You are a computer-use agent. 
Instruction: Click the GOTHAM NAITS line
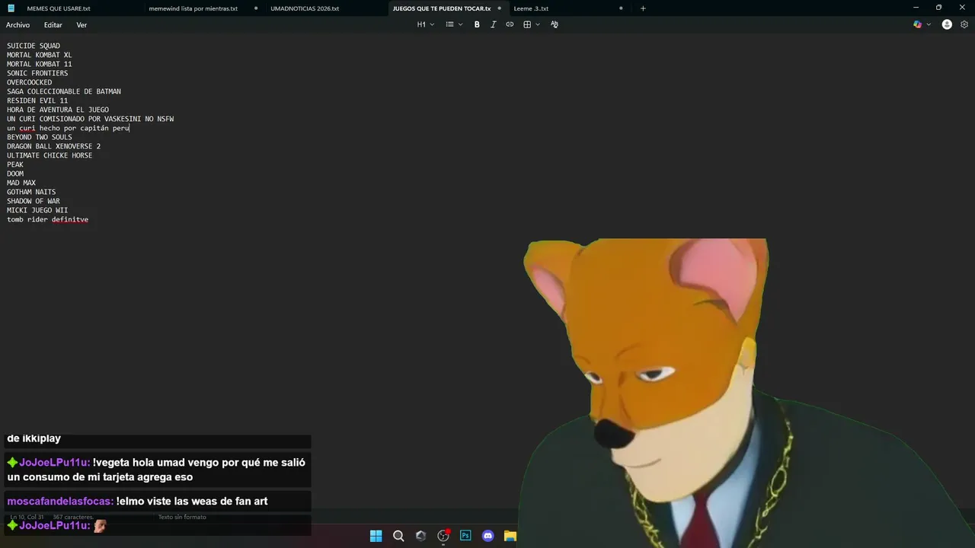31,192
